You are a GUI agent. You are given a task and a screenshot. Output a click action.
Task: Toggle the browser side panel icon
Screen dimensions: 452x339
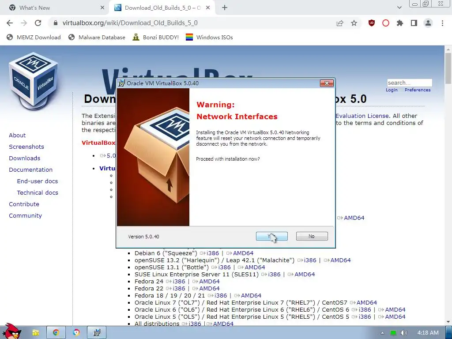click(414, 23)
